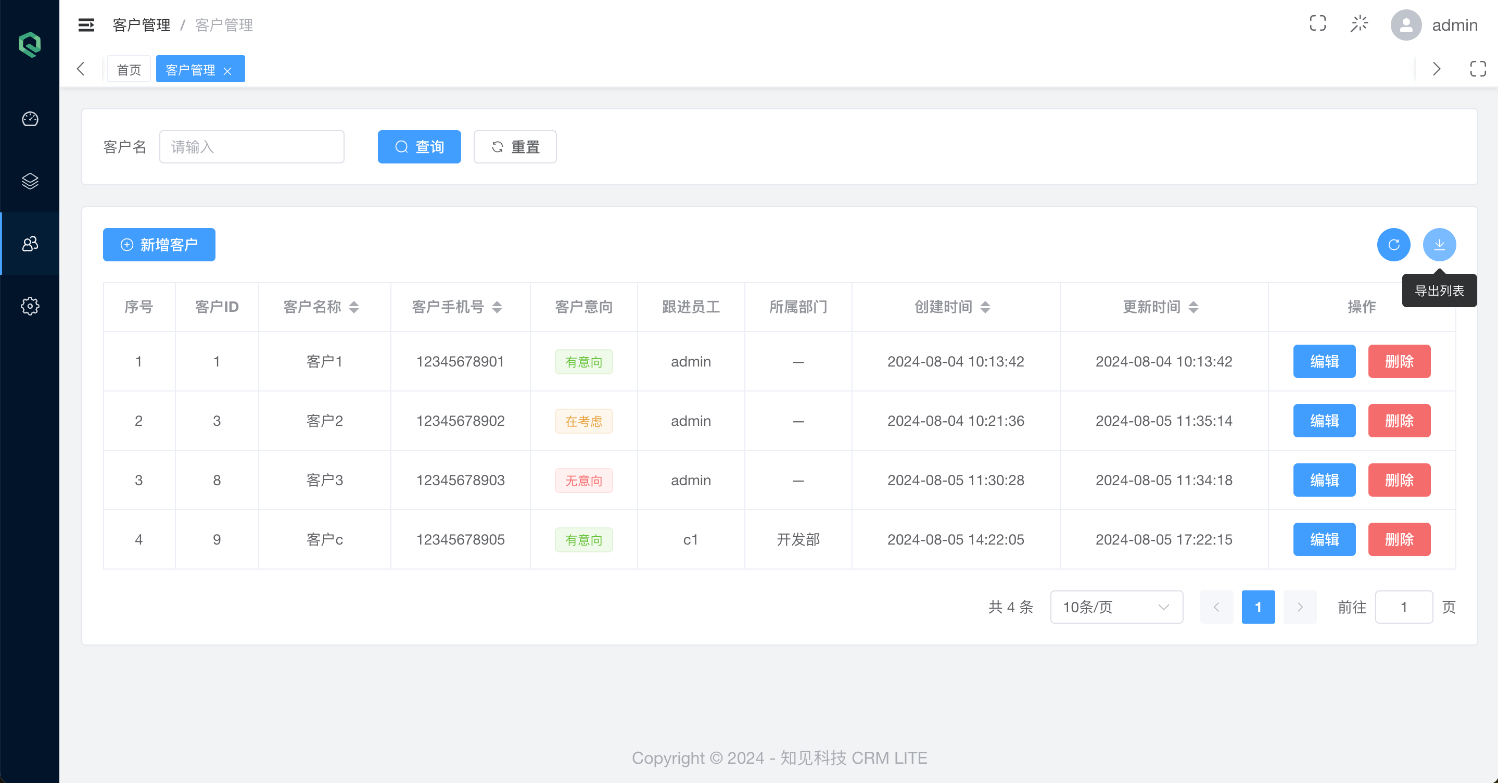The image size is (1498, 783).
Task: Open the admin username menu
Action: (1454, 25)
